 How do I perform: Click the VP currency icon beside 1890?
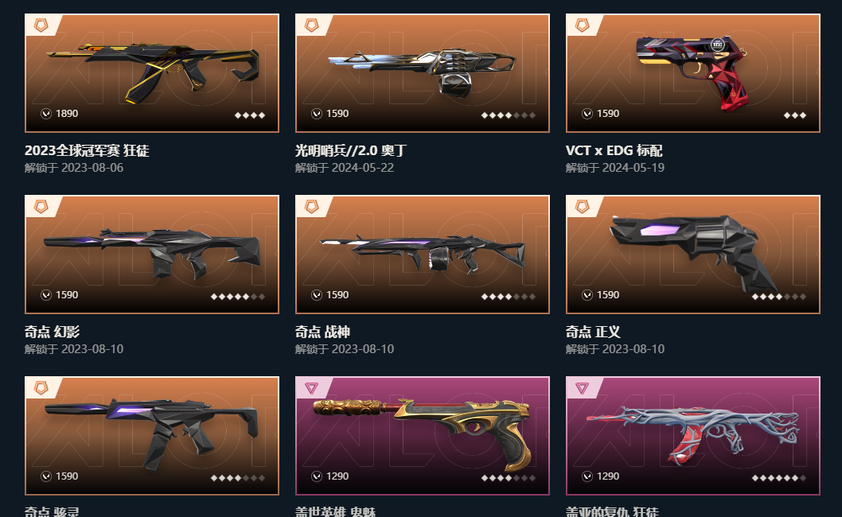[x=46, y=114]
